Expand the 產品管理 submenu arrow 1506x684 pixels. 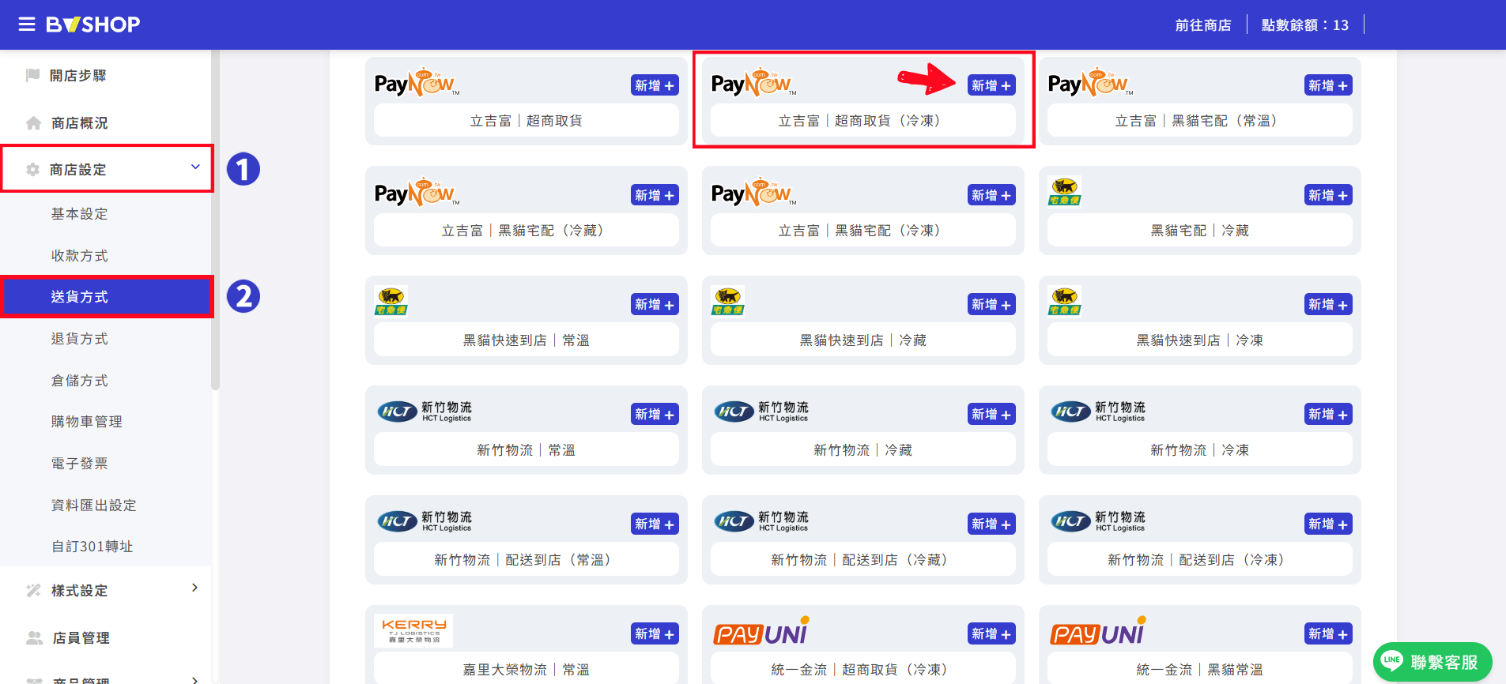[x=194, y=679]
